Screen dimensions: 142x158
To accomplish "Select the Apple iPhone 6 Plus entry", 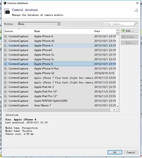I will coord(46,68).
